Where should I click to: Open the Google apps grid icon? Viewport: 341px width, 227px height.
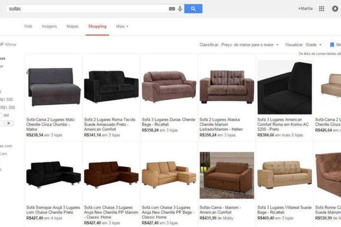[321, 9]
